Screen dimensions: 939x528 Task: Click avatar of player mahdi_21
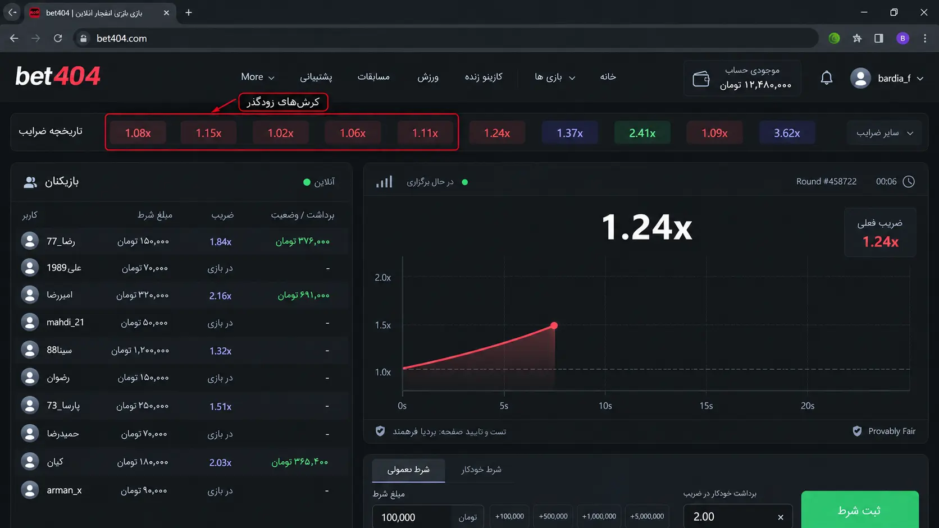coord(30,322)
